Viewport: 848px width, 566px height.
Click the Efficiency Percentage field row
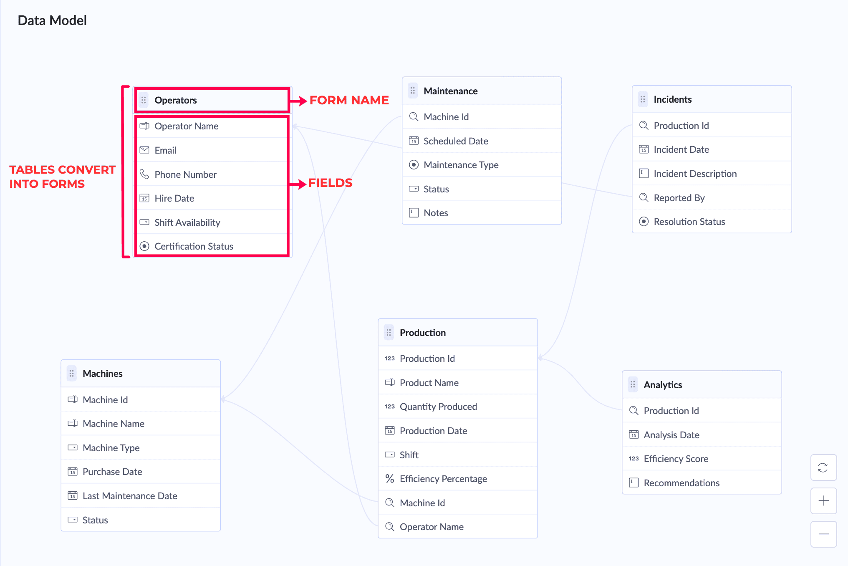(x=458, y=479)
